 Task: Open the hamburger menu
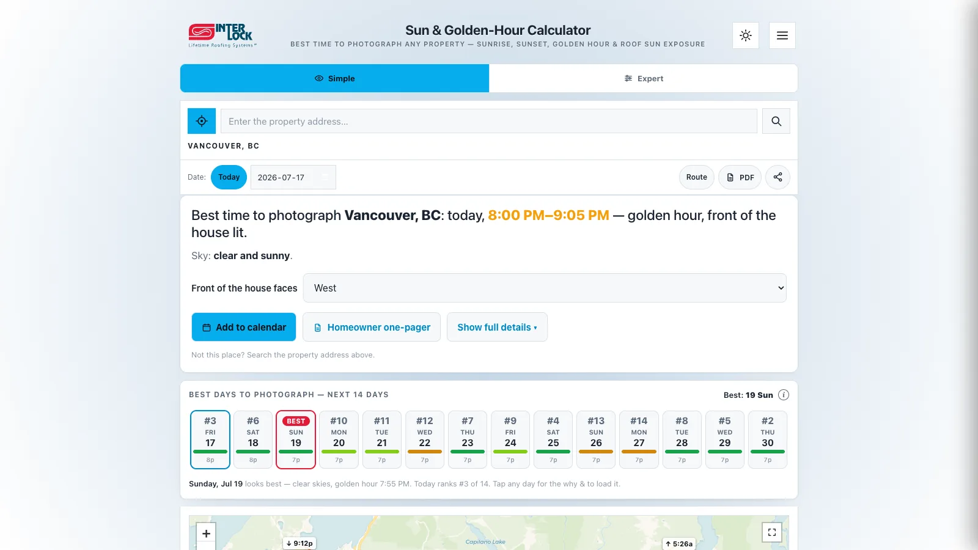tap(782, 35)
